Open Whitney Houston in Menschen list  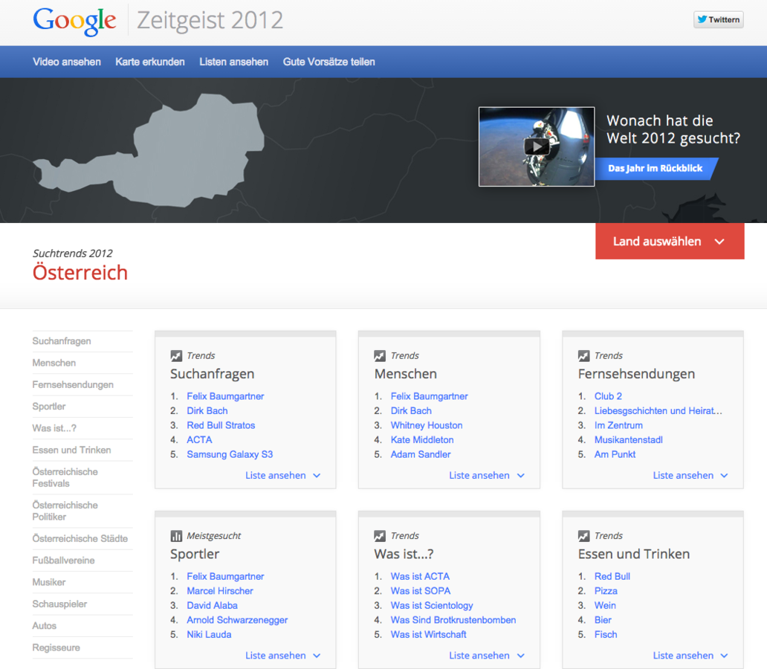tap(427, 425)
